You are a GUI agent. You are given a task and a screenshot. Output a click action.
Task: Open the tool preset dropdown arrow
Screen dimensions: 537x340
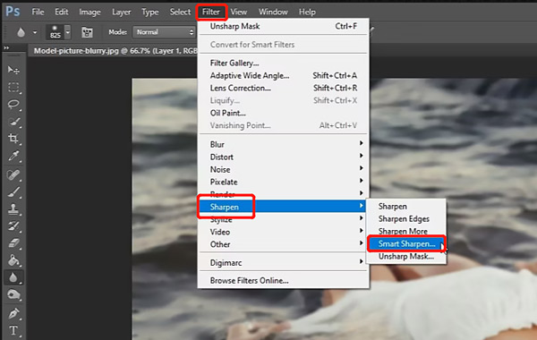(35, 32)
